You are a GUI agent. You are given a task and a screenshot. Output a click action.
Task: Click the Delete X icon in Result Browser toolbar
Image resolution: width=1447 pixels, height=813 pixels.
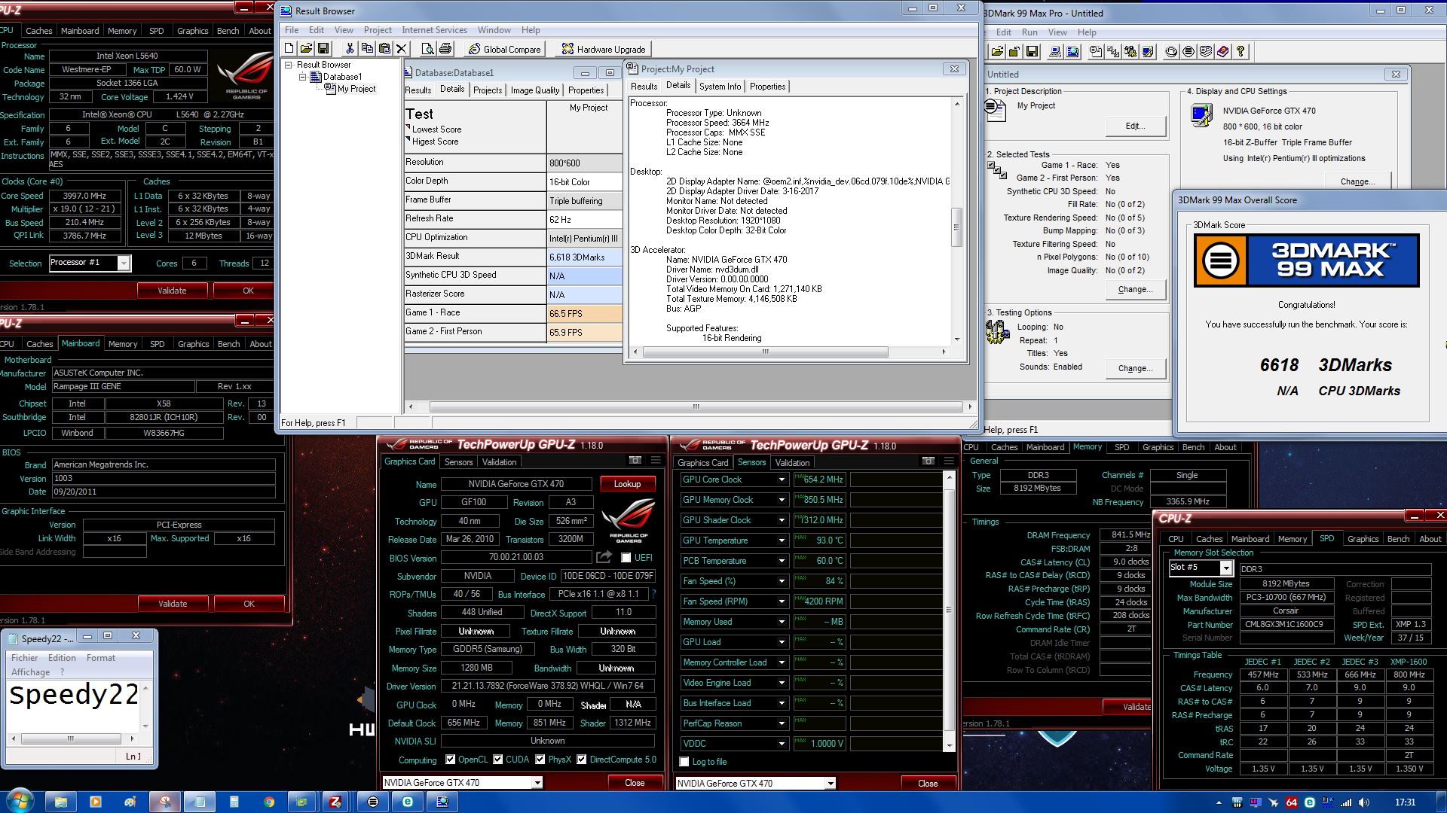click(x=402, y=49)
